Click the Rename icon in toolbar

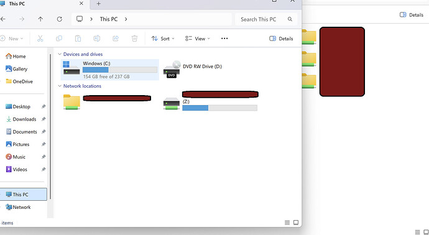tap(97, 39)
